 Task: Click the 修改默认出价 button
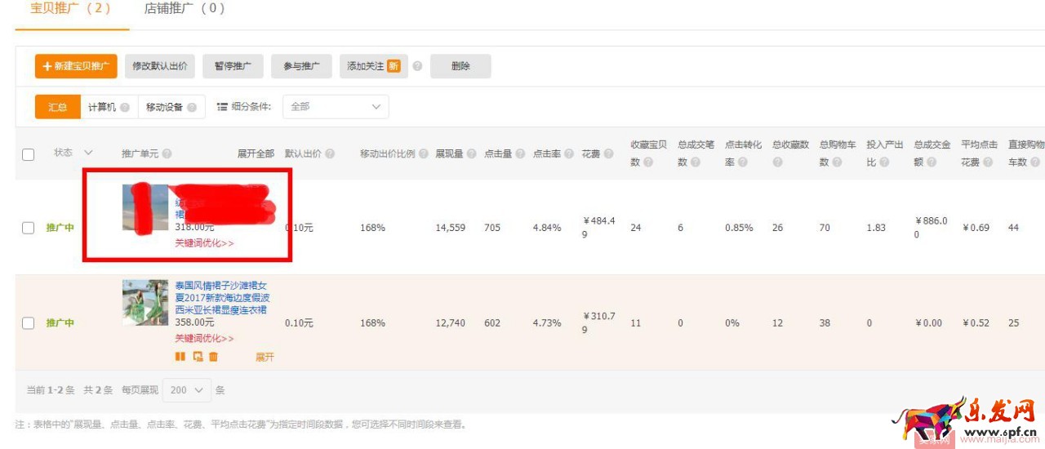pos(160,66)
